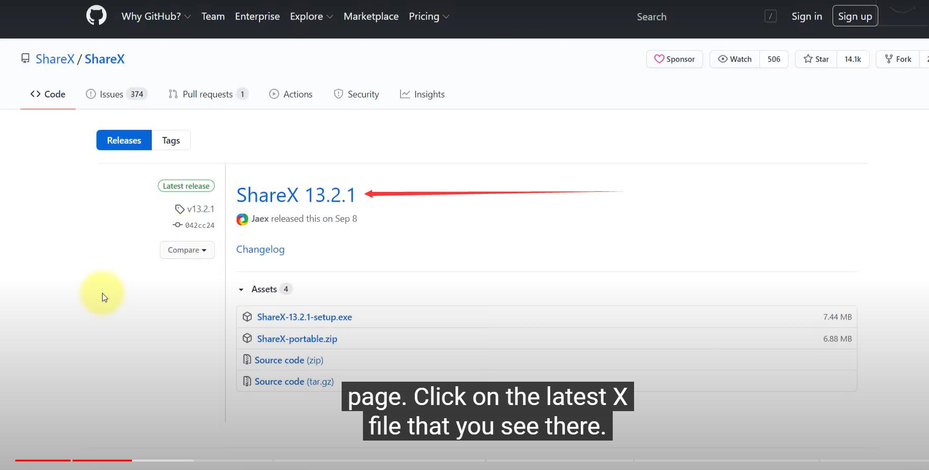Open the Security tab
Viewport: 929px width, 470px height.
pos(356,94)
